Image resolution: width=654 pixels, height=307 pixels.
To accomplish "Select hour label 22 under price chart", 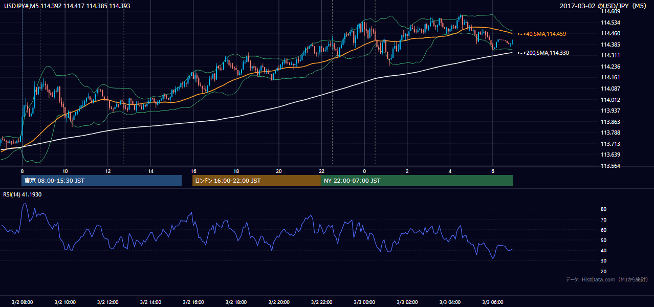I will (321, 171).
